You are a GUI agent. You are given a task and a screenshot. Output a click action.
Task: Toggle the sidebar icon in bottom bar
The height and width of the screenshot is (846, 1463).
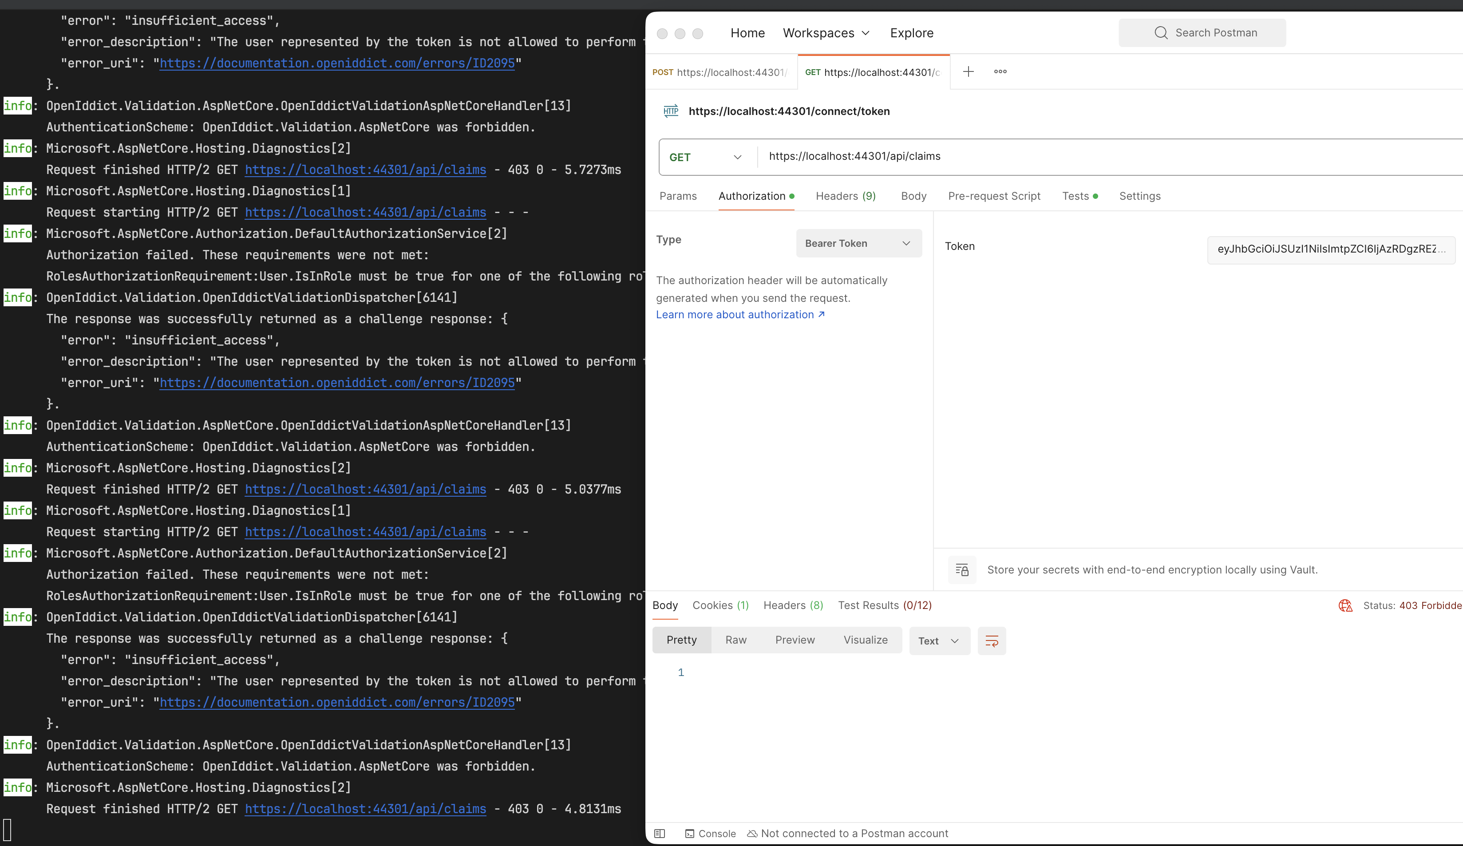tap(660, 833)
